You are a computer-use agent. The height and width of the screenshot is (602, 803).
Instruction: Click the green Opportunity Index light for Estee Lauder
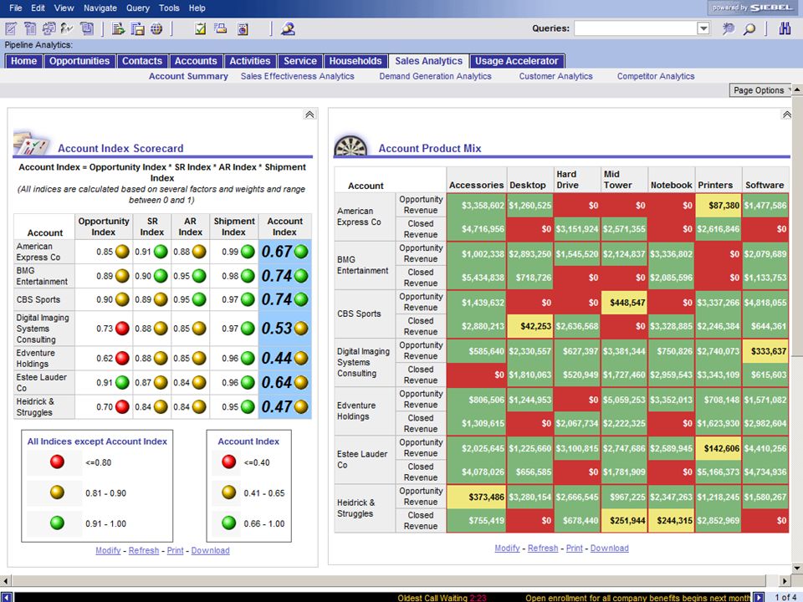(122, 382)
